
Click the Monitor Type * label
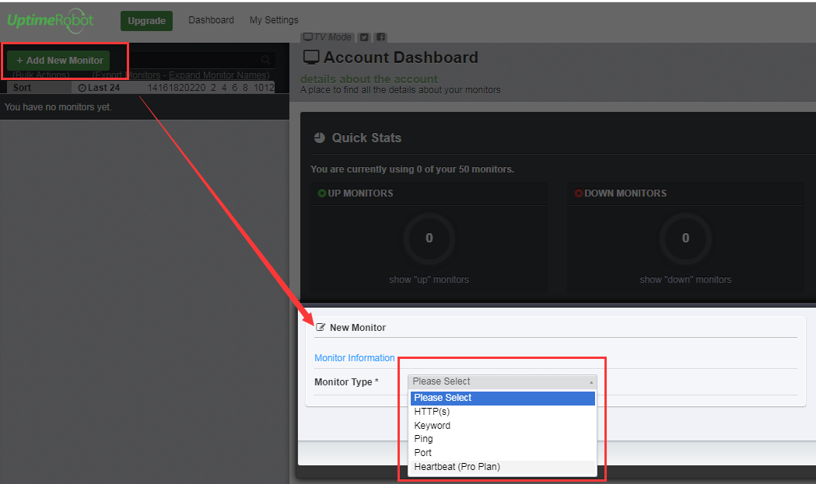[346, 382]
